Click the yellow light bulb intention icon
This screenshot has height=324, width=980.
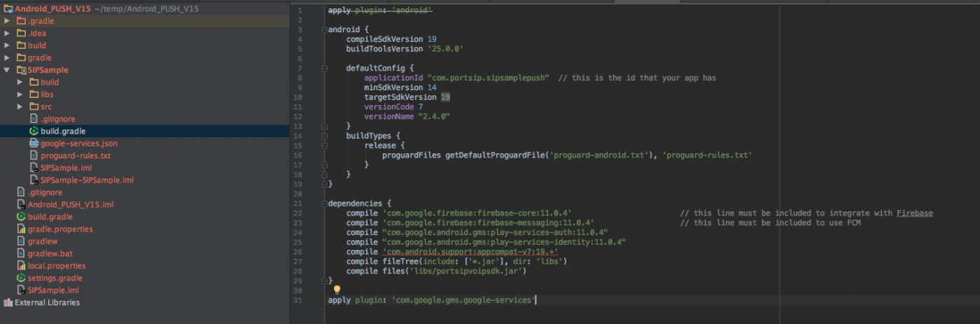[337, 289]
